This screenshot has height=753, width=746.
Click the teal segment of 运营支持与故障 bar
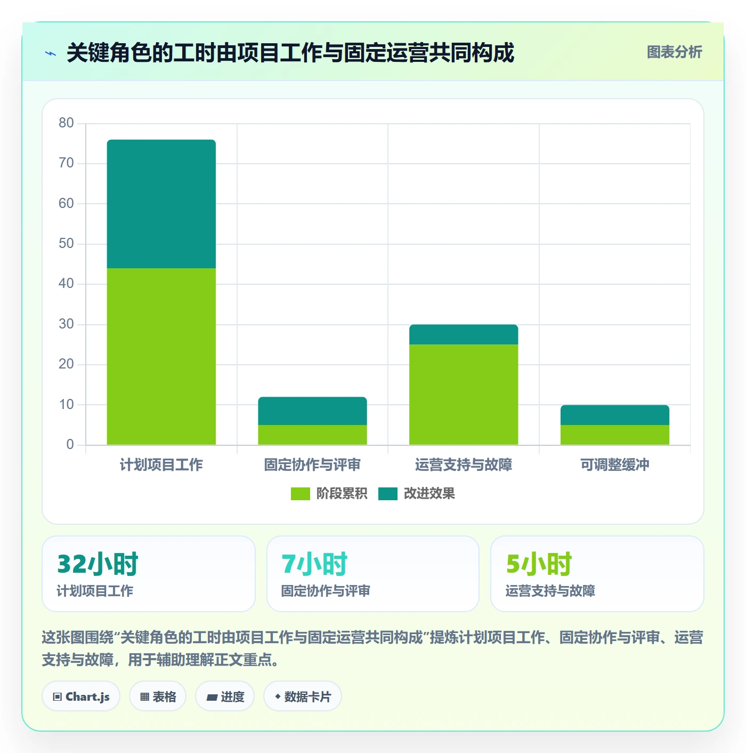tap(464, 334)
